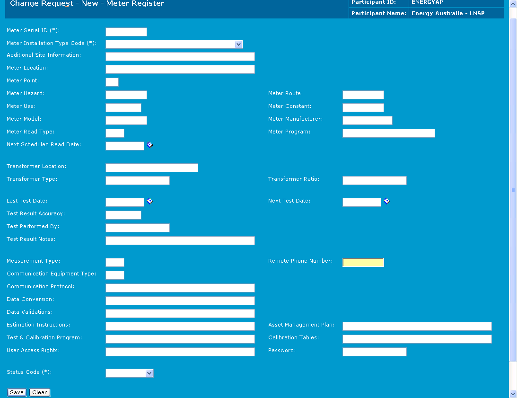
Task: Open calendar picker for Last Test Date
Action: click(x=149, y=202)
